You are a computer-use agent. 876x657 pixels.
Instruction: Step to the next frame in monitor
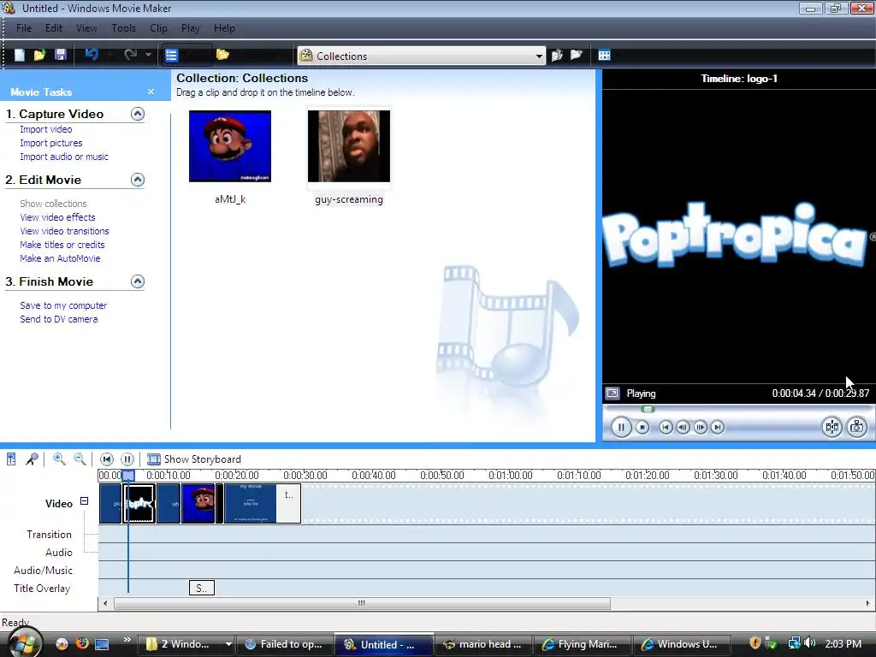coord(700,428)
